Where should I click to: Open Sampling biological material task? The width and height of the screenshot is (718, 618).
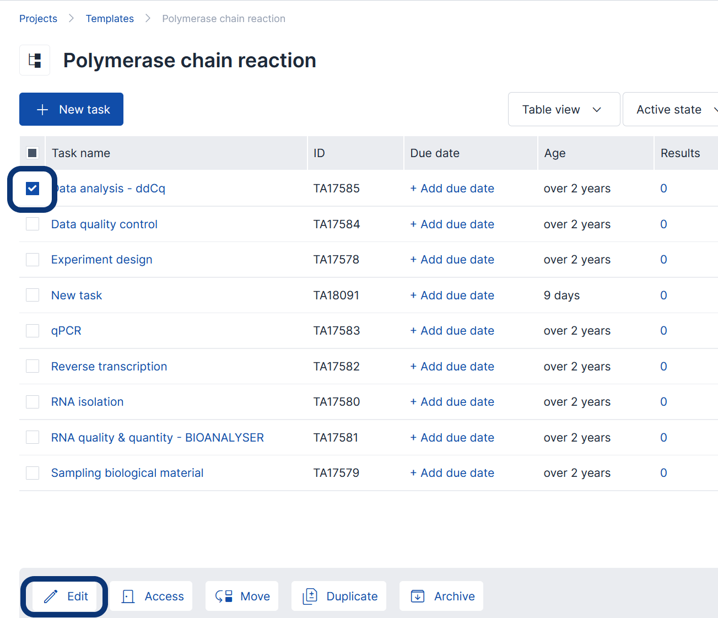coord(127,473)
